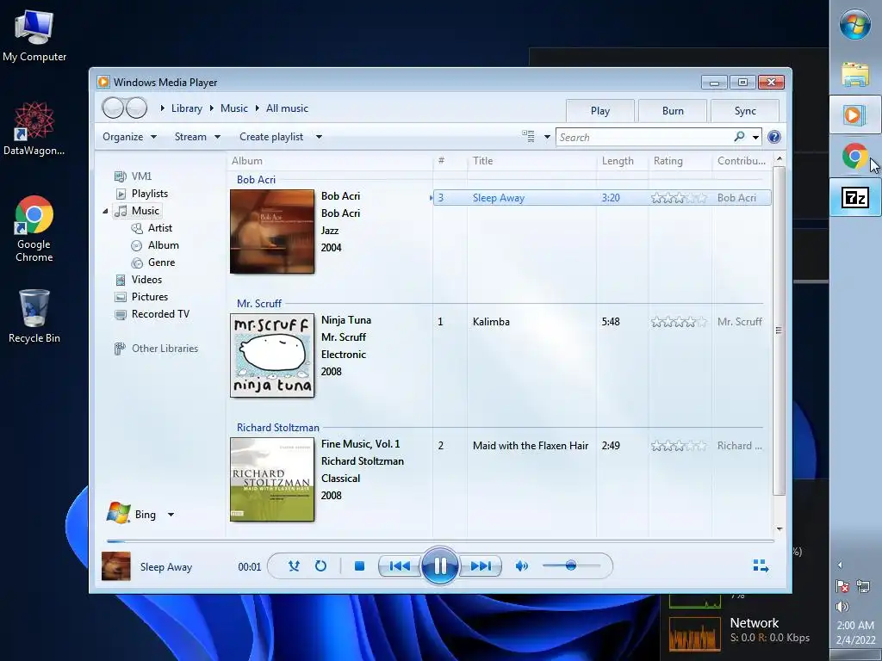Viewport: 882px width, 661px height.
Task: Switch to the Burn tab
Action: pyautogui.click(x=673, y=111)
